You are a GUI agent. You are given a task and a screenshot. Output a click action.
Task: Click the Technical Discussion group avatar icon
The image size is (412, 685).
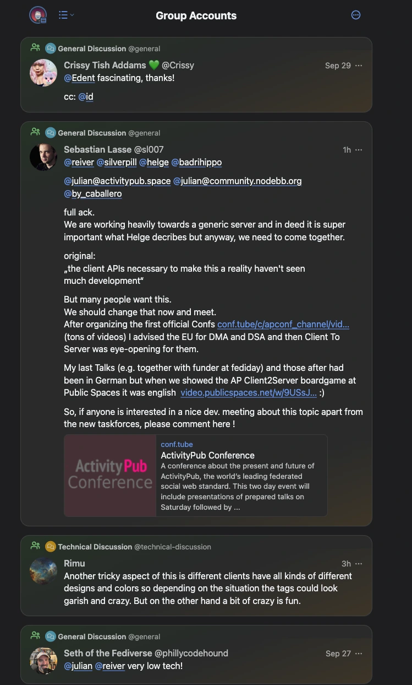click(50, 546)
